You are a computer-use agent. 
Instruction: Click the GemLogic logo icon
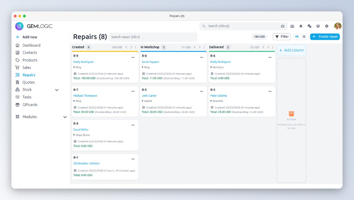coord(20,26)
